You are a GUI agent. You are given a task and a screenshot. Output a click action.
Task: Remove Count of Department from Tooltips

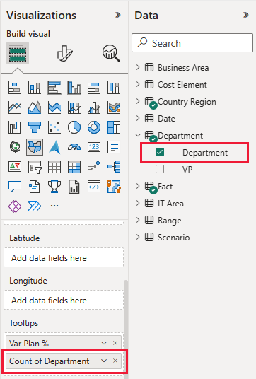pyautogui.click(x=115, y=361)
